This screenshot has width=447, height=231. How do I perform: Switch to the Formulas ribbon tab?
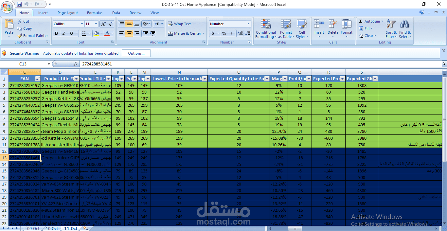(x=95, y=13)
